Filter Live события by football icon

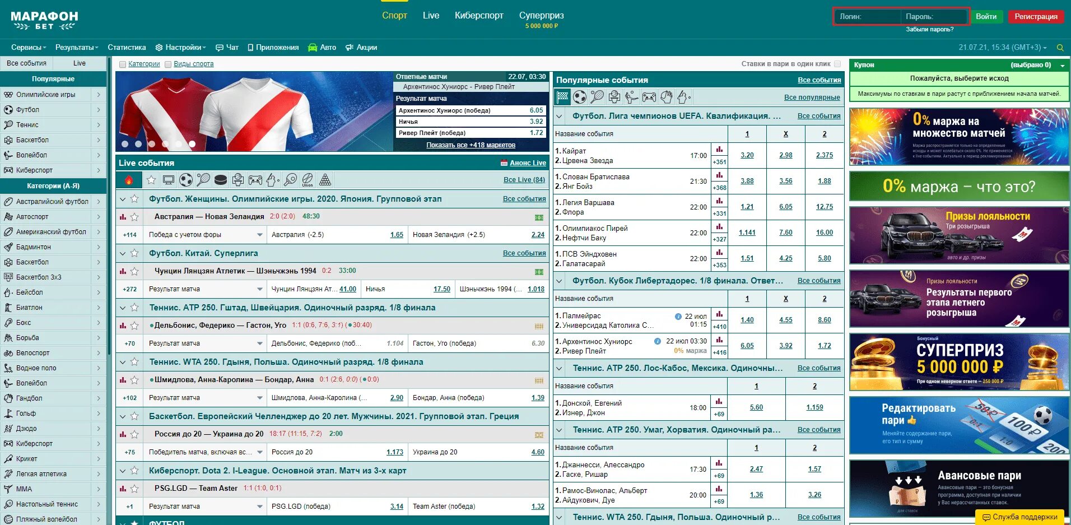tap(186, 180)
